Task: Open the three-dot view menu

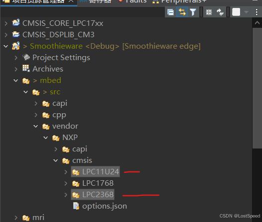Action: [257, 12]
